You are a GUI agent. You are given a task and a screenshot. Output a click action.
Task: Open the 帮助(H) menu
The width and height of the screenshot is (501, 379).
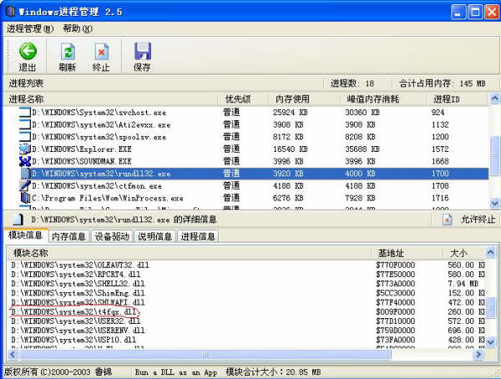coord(78,28)
